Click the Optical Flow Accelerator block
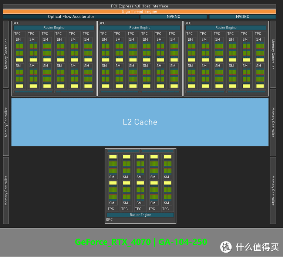 point(71,17)
